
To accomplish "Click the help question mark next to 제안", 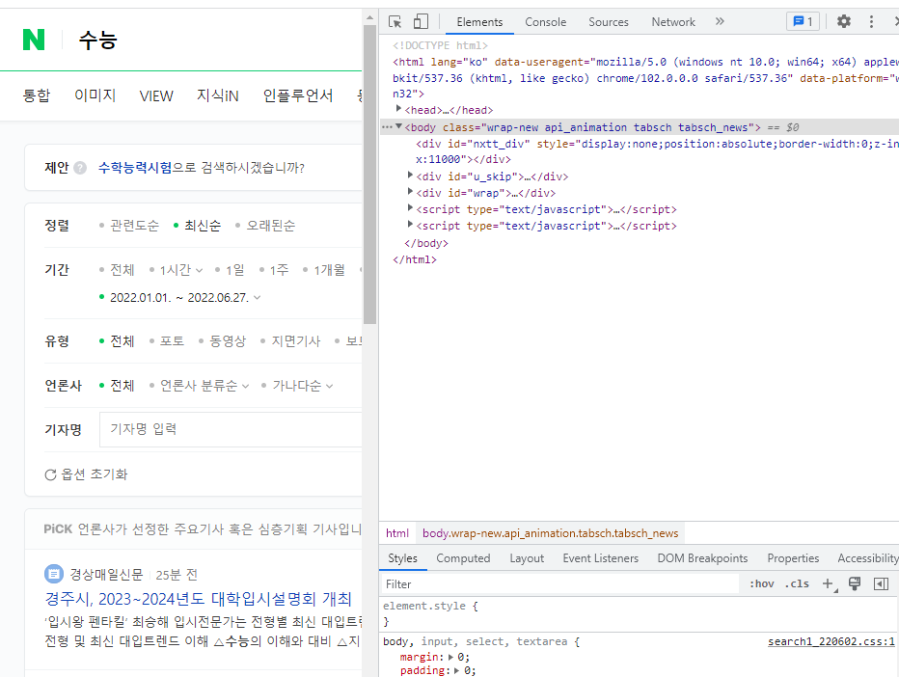I will pyautogui.click(x=80, y=168).
